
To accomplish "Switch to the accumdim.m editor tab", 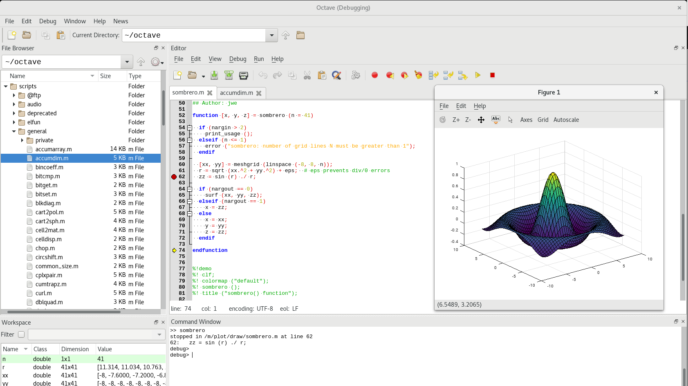I will [236, 93].
